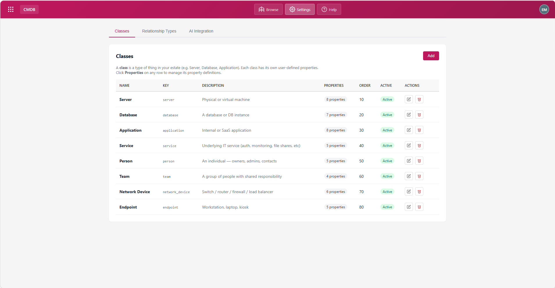Open Settings in the top navigation
The image size is (555, 288).
[300, 9]
